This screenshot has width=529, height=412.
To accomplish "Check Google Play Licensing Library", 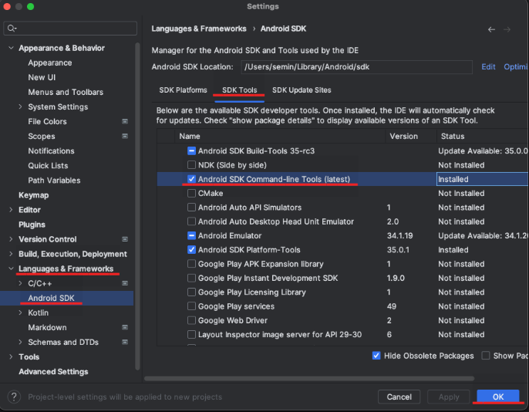I will pyautogui.click(x=191, y=292).
